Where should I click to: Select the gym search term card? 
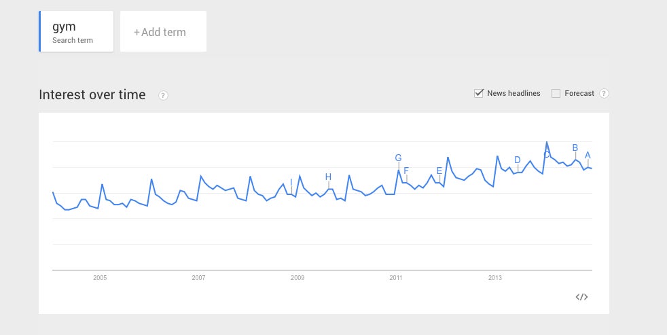(76, 31)
